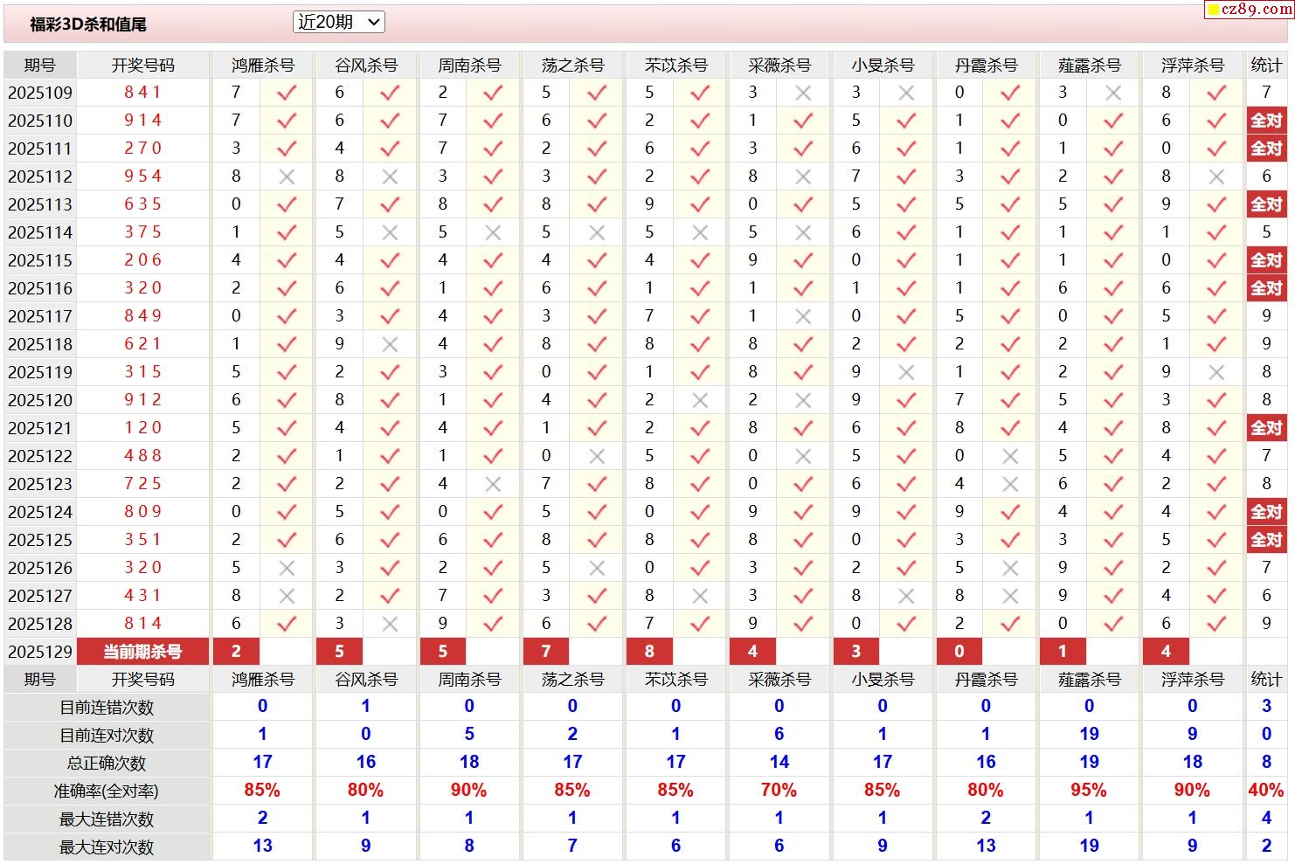Click the 统计 top column header

coord(1266,66)
